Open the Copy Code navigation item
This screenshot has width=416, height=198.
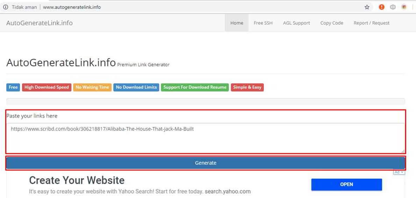pyautogui.click(x=332, y=23)
